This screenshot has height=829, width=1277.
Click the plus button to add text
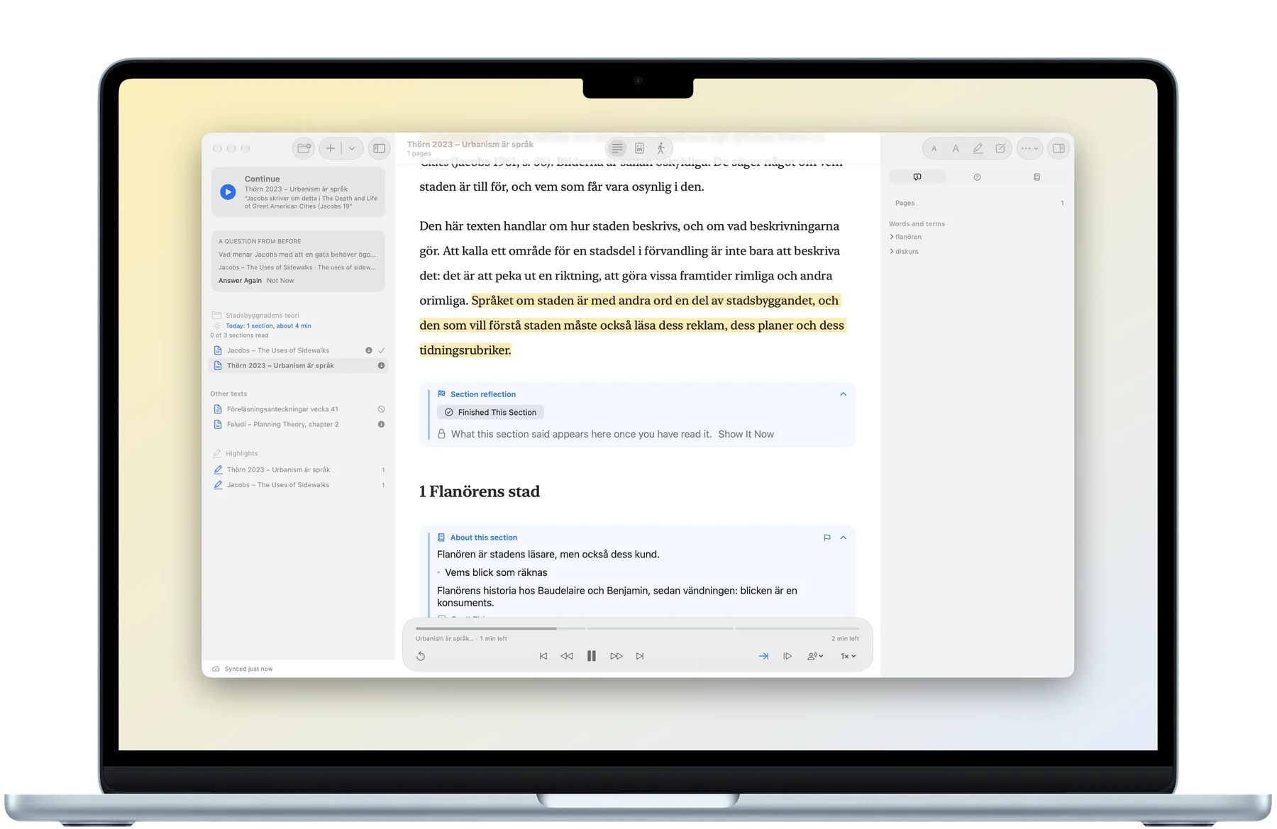pos(330,148)
